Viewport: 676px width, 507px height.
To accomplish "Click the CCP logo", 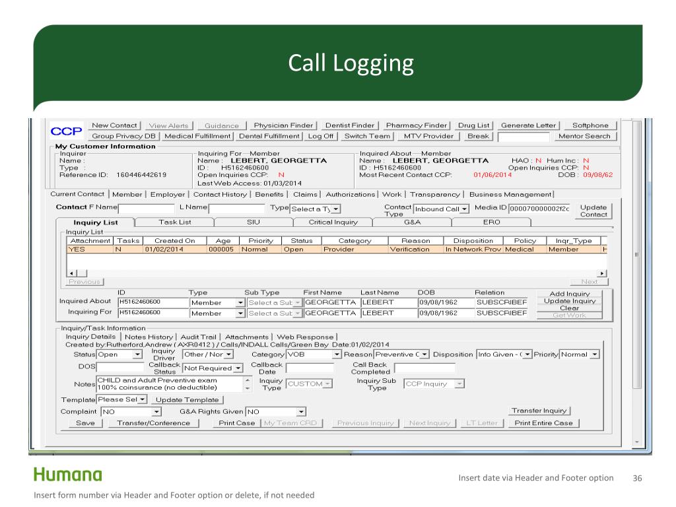I will tap(66, 131).
